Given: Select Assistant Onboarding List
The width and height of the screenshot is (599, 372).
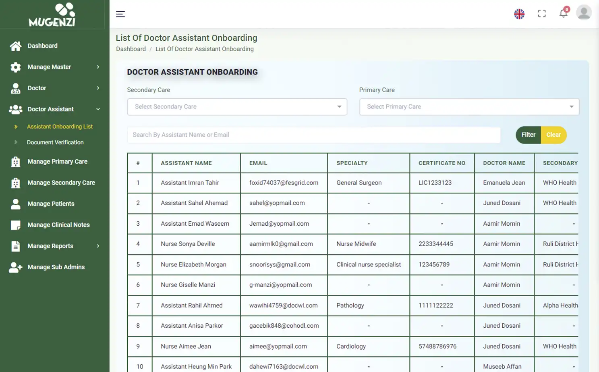Looking at the screenshot, I should (x=60, y=126).
